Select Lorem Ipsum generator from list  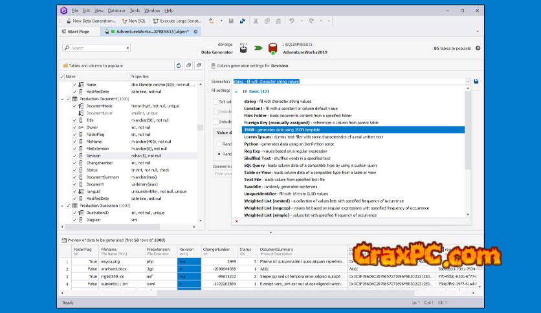click(x=259, y=136)
